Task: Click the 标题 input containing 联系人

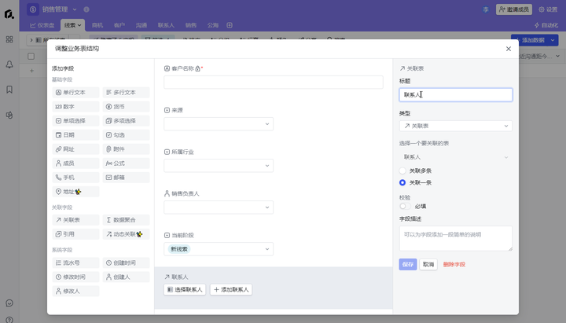Action: [x=455, y=94]
